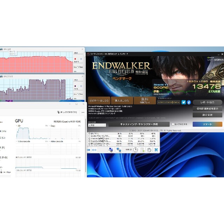
Task: Click fan icon on GPU fan sensor row
Action: click(90, 133)
